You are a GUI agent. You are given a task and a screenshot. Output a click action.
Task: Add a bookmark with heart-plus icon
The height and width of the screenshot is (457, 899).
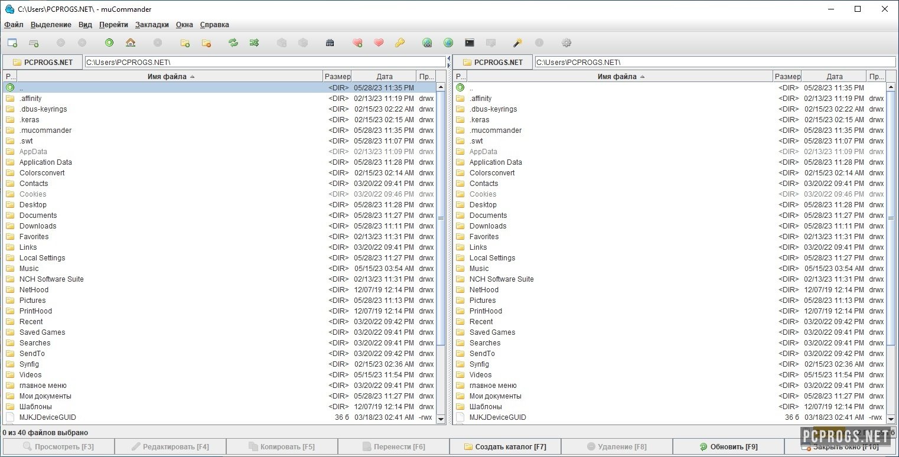[357, 43]
